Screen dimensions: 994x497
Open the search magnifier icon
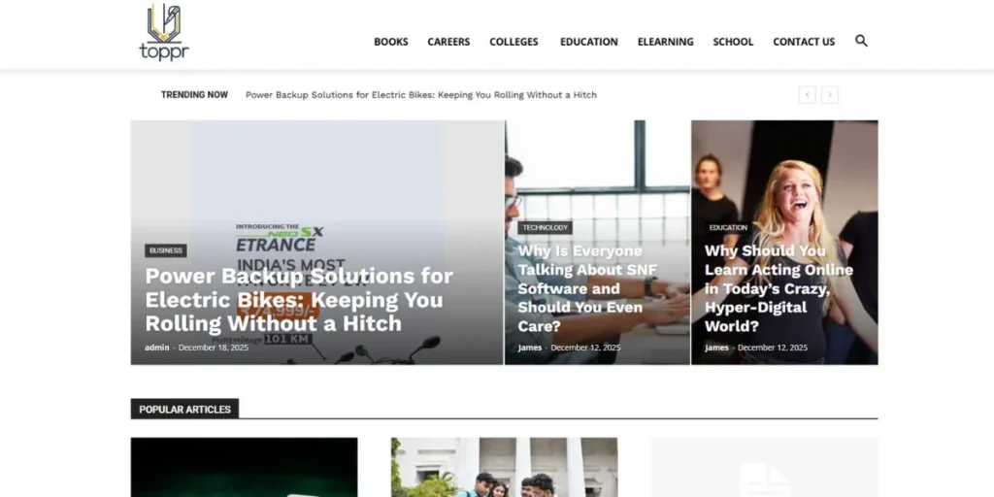click(x=861, y=41)
